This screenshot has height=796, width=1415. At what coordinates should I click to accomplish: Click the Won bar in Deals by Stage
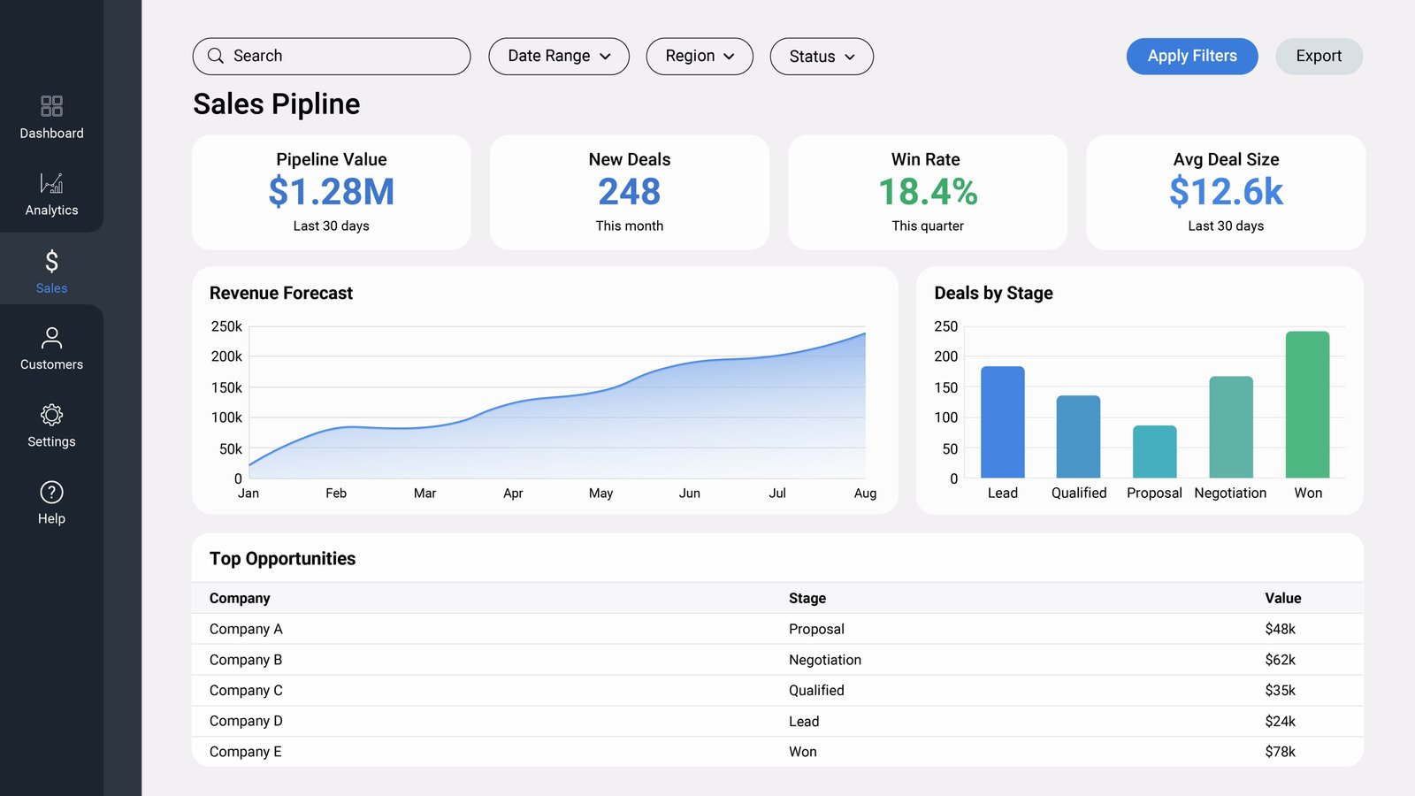(1307, 405)
